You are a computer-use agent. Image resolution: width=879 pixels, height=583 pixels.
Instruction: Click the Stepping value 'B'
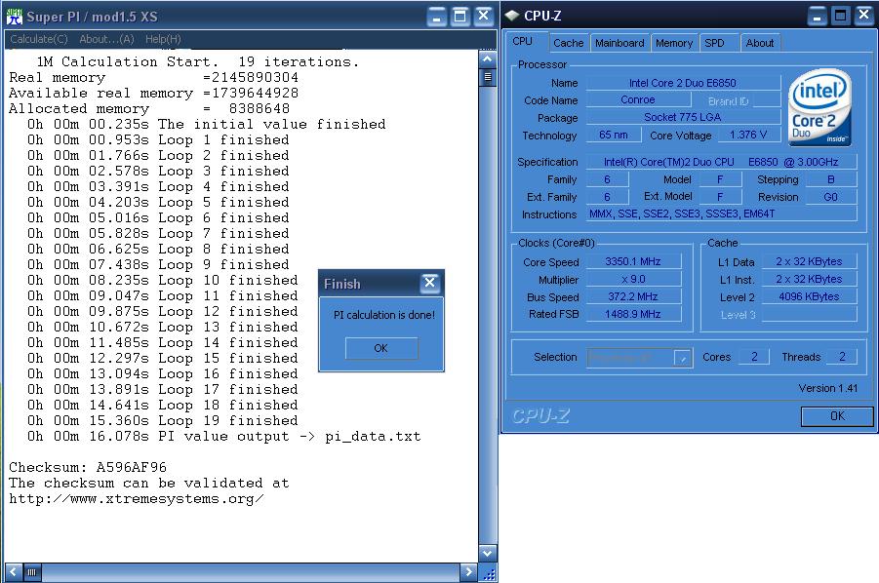(x=831, y=179)
